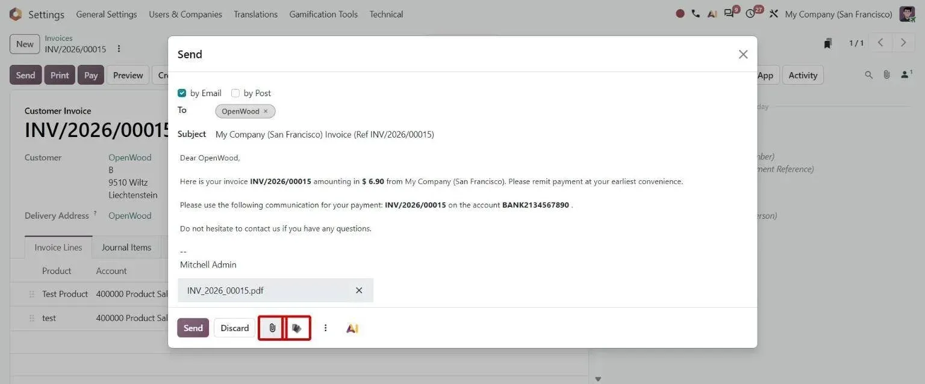Click the templates icon beside the paperclip
925x384 pixels.
(297, 328)
